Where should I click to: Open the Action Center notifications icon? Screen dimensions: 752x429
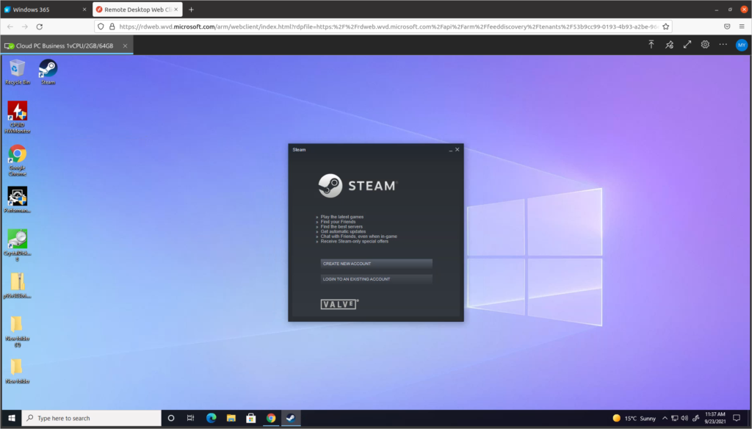click(737, 418)
